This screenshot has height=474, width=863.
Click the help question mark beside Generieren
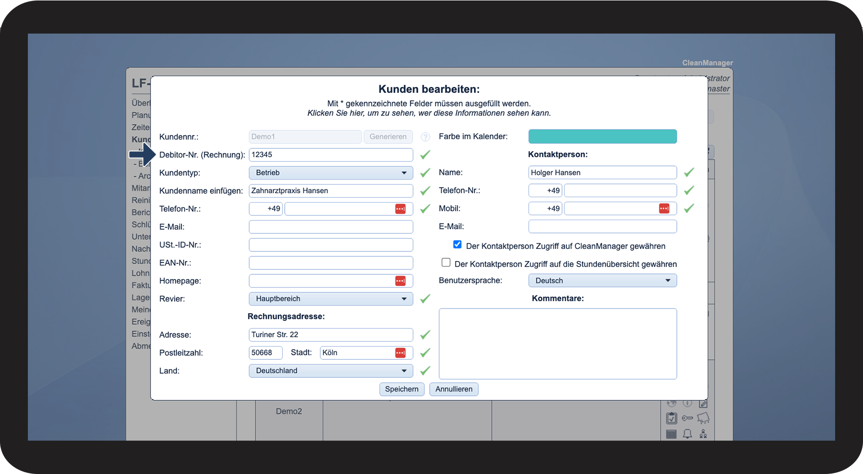(x=425, y=137)
